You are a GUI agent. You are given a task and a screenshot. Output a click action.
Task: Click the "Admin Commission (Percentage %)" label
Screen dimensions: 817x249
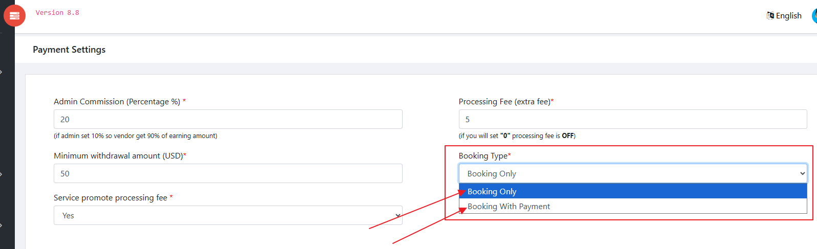click(x=117, y=102)
